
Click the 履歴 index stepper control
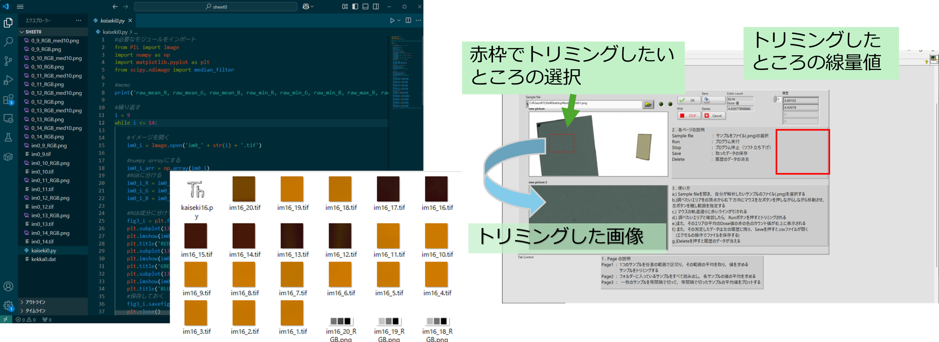(775, 98)
